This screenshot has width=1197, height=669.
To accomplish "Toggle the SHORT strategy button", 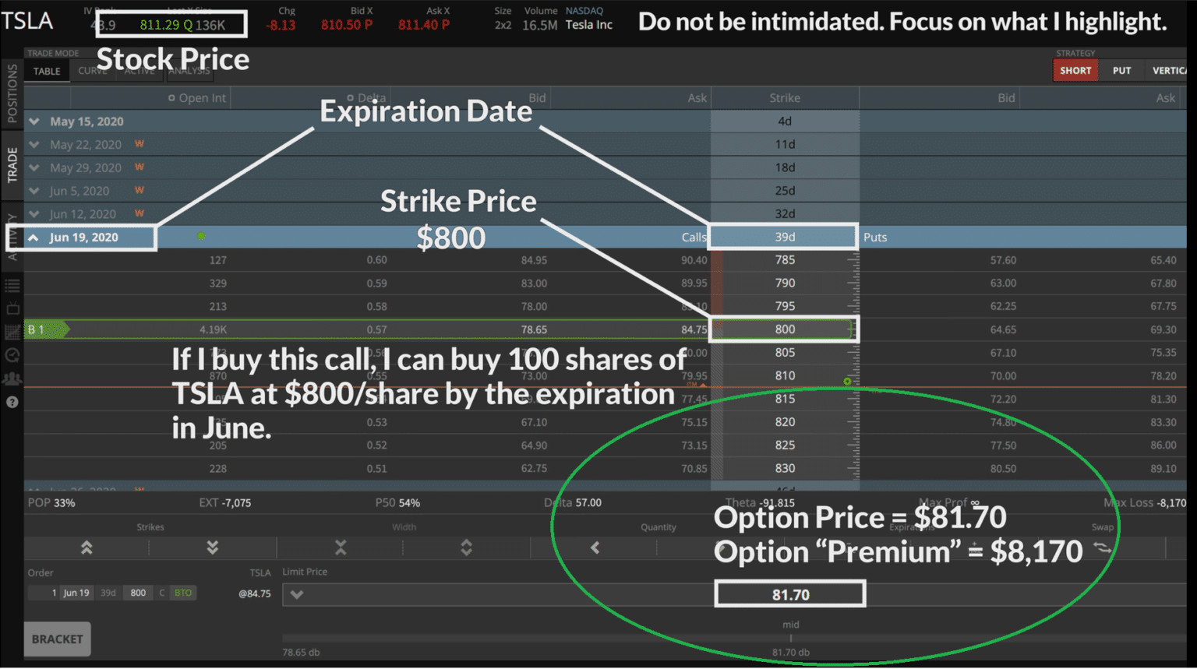I will click(1075, 70).
